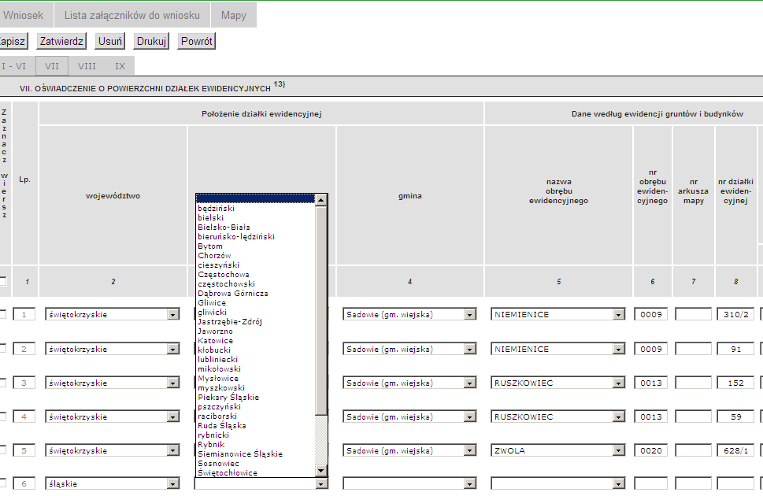Click nr obrębu field 0009 in row 1
This screenshot has width=763, height=496.
650,314
